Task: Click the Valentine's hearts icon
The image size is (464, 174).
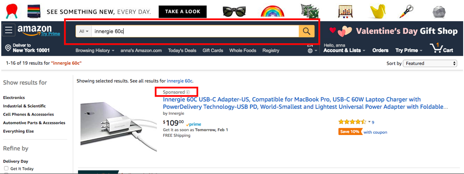Action: [341, 31]
